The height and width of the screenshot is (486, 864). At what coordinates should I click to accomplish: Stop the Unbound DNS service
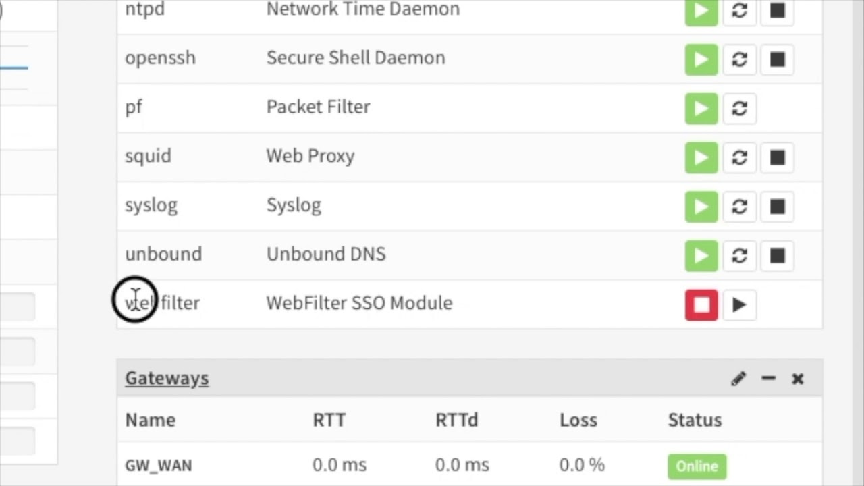[777, 256]
